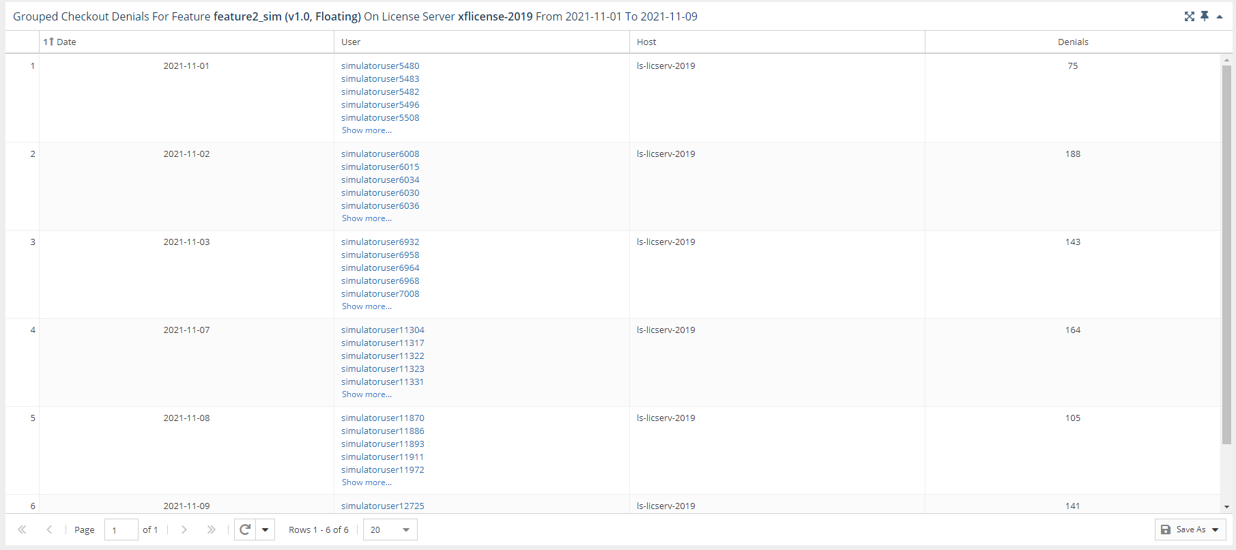
Task: Select the date cell 2021-11-07
Action: click(x=186, y=330)
